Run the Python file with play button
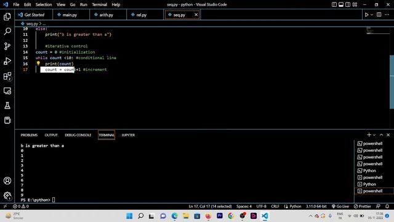This screenshot has height=222, width=394. (x=366, y=15)
